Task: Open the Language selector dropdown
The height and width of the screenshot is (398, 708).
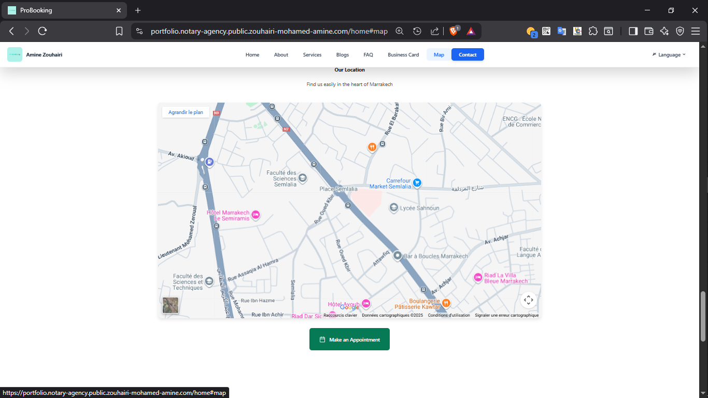Action: coord(669,54)
